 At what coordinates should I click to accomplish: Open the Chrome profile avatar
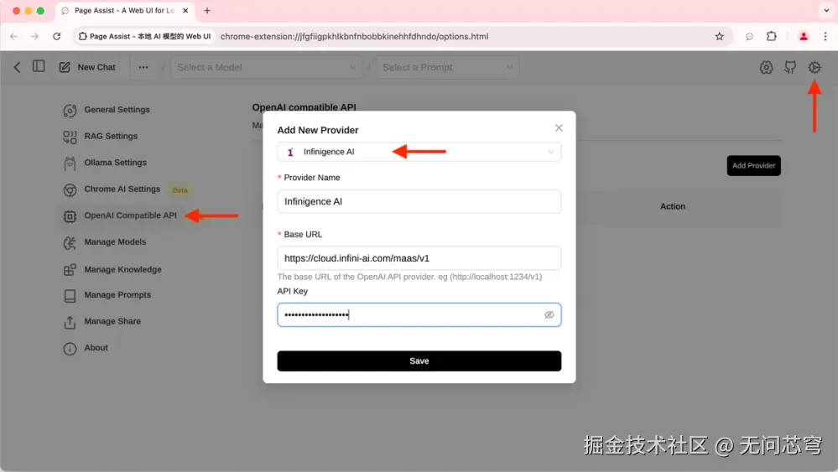804,36
